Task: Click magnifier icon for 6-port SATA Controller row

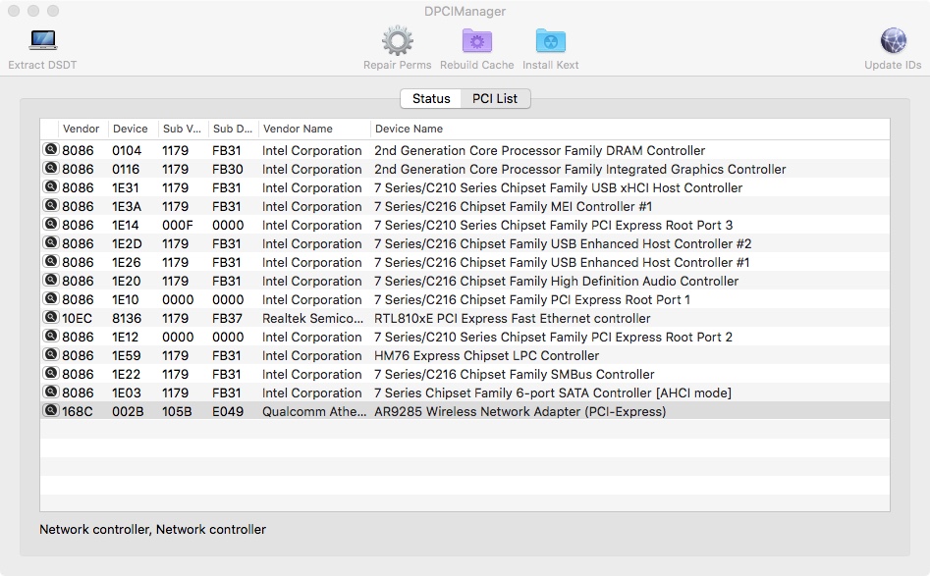Action: click(51, 393)
